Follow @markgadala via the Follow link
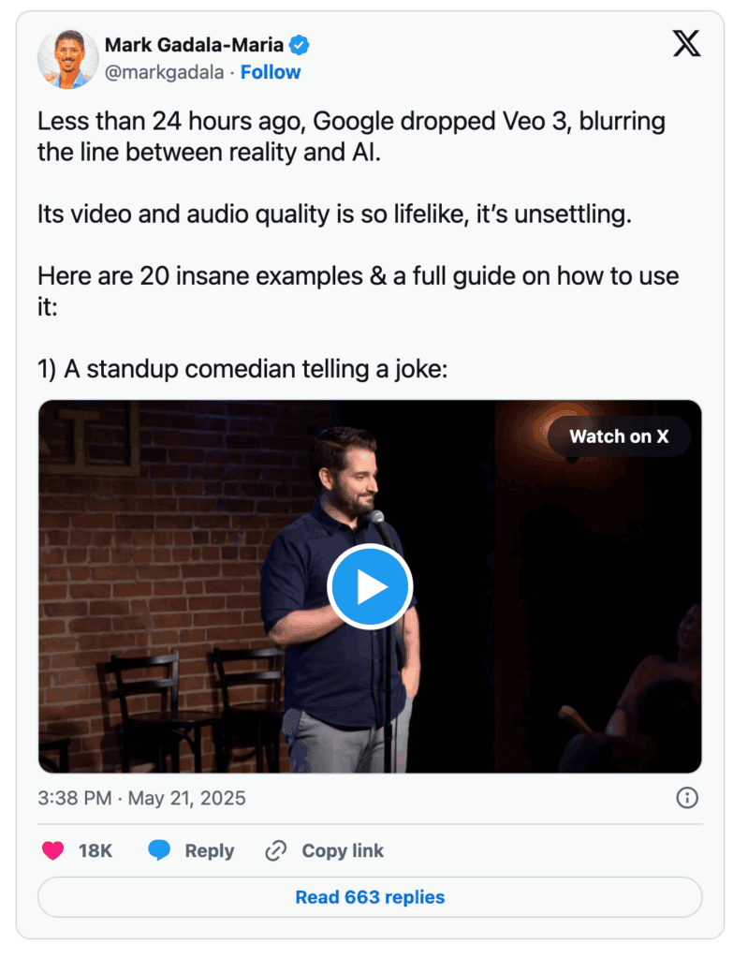The height and width of the screenshot is (959, 748). click(x=271, y=72)
